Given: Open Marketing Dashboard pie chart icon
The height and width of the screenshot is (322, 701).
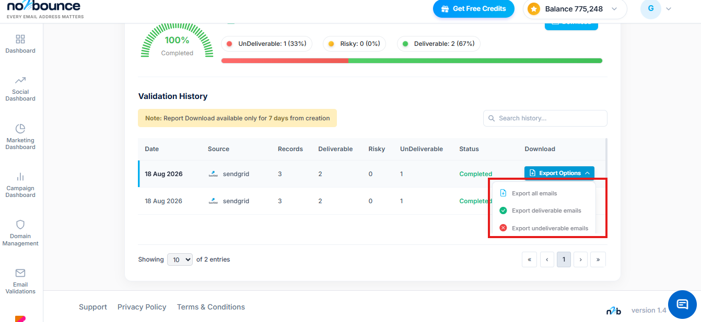Looking at the screenshot, I should pyautogui.click(x=20, y=129).
